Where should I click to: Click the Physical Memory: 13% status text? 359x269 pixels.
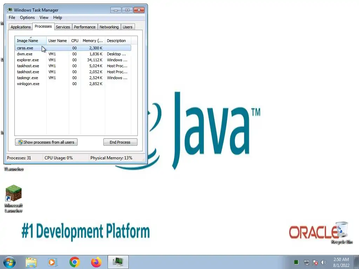111,158
